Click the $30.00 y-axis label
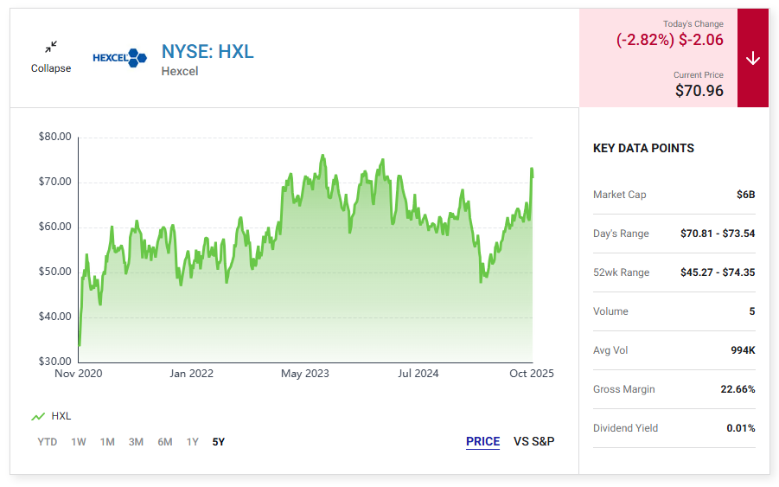The image size is (779, 487). coord(55,362)
